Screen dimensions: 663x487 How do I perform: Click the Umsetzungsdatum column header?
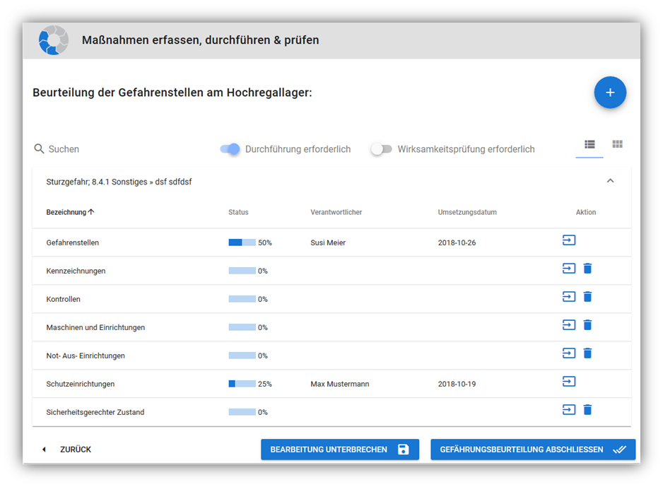click(x=467, y=212)
